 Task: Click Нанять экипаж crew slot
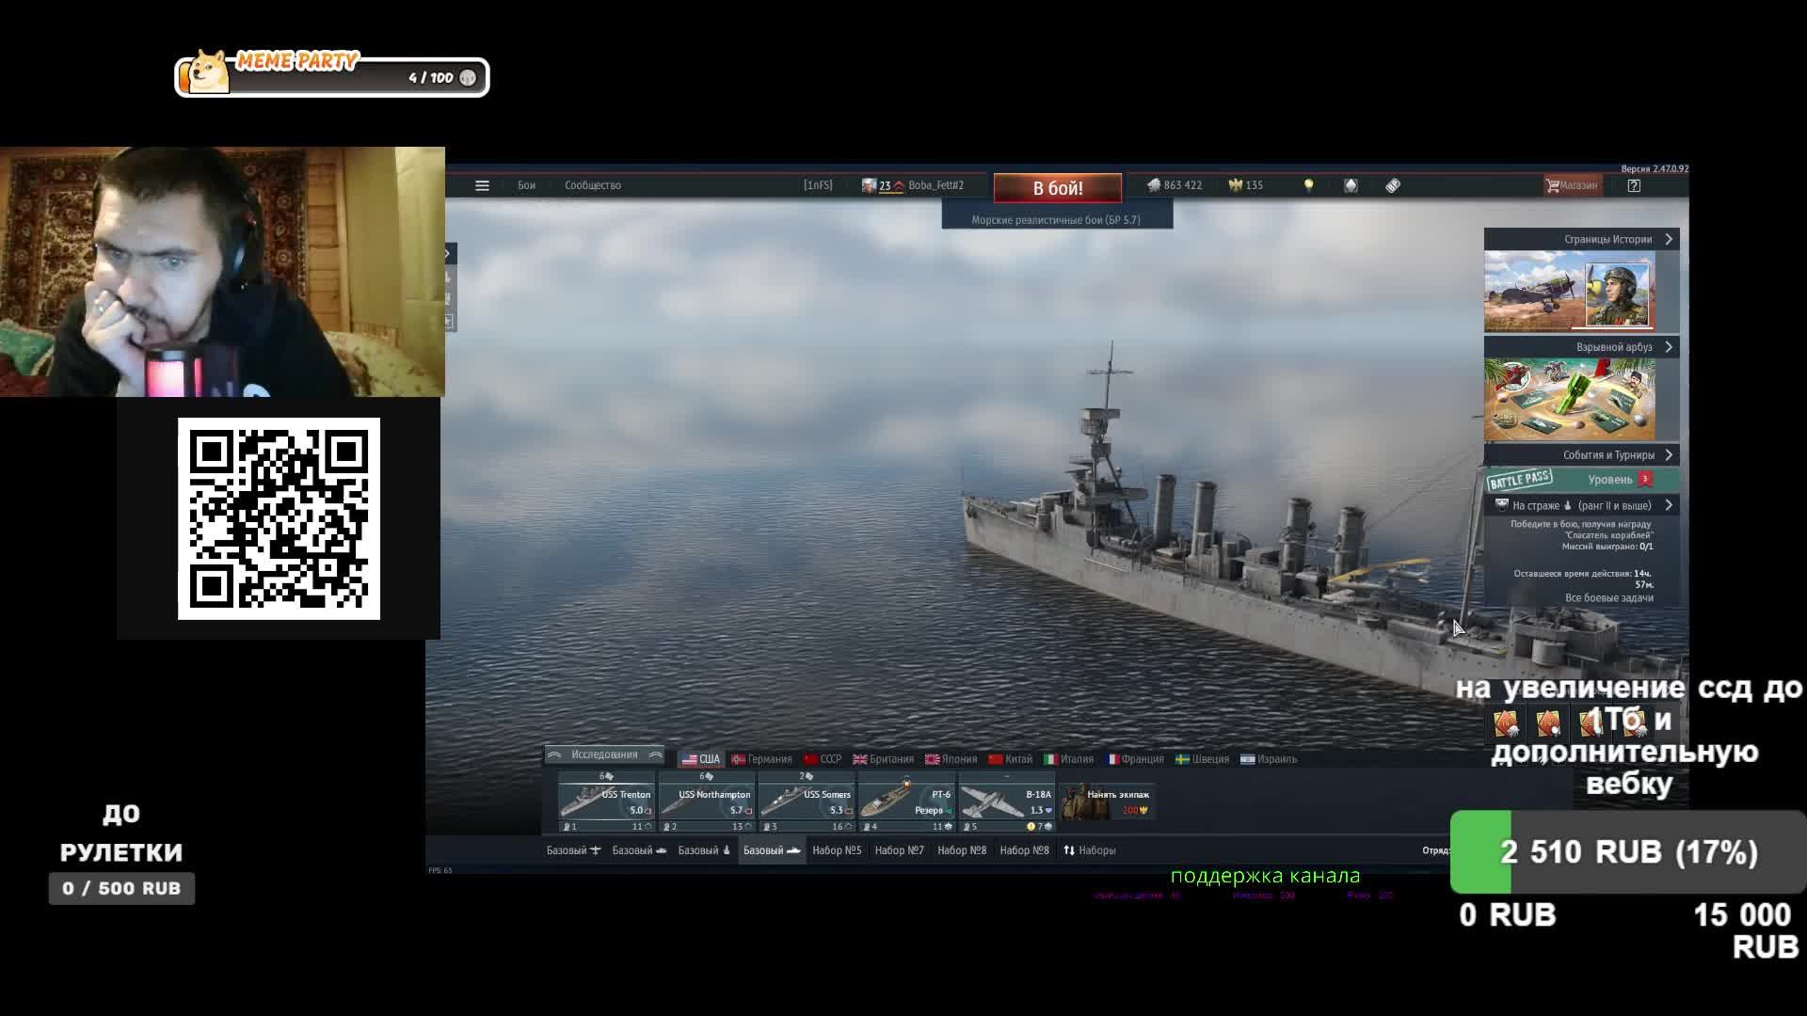(1107, 802)
